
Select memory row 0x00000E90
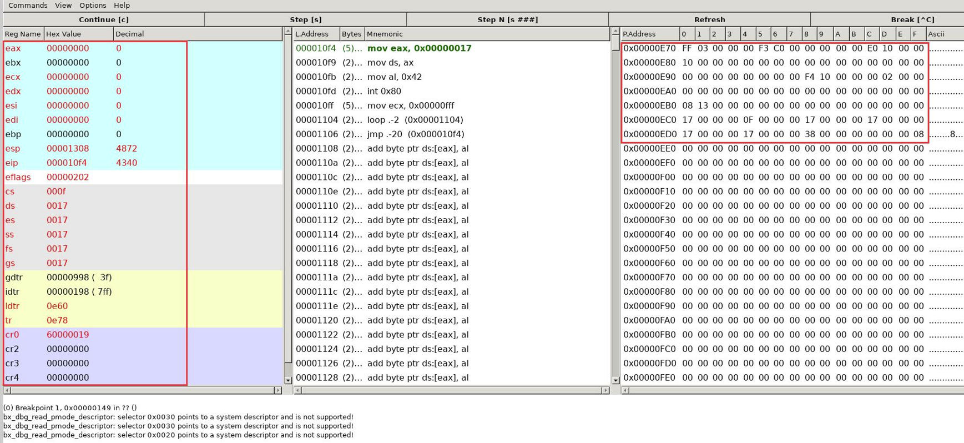793,77
